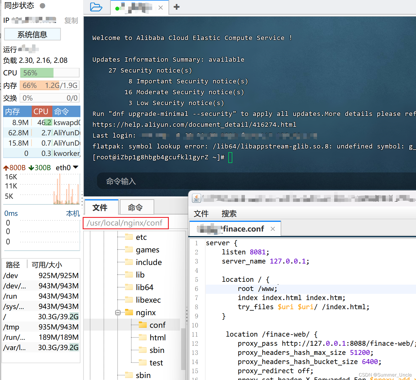
Task: Click the CPU 56% usage bar
Action: tap(49, 73)
